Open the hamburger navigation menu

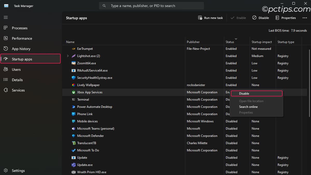coord(6,18)
